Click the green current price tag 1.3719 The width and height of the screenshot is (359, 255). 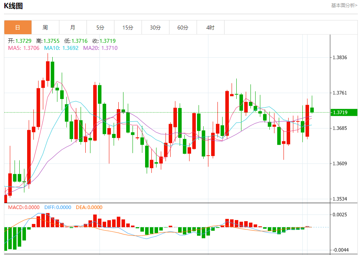click(344, 112)
